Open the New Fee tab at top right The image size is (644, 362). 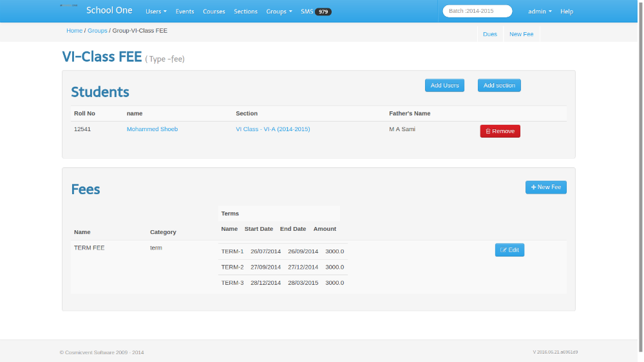click(521, 34)
